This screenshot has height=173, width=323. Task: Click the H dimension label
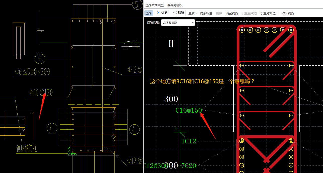point(171,44)
